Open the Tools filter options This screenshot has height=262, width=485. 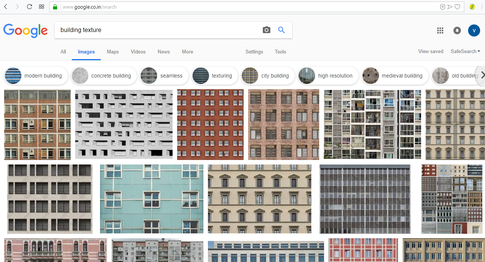tap(280, 52)
